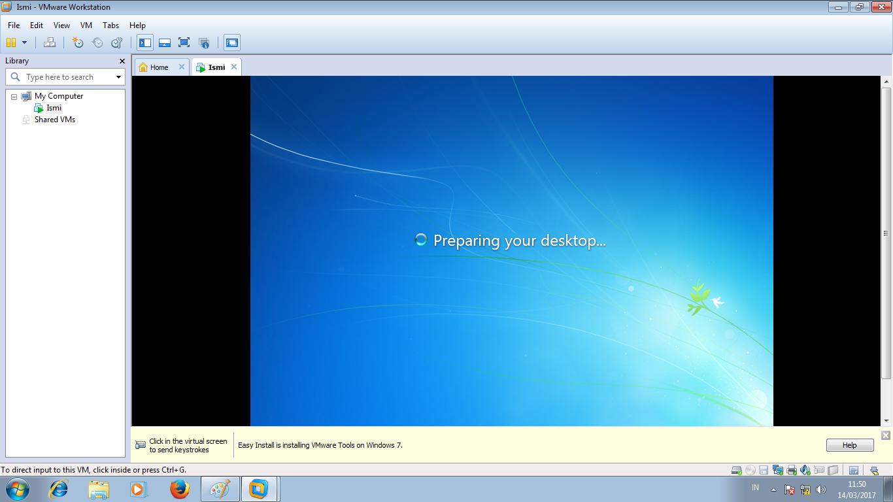Switch to Paint in the taskbar
Screen dimensions: 893x502
point(220,489)
